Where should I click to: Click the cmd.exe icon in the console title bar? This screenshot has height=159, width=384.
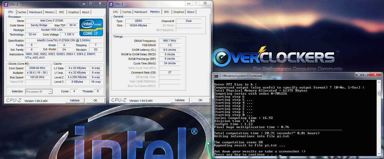tap(216, 76)
